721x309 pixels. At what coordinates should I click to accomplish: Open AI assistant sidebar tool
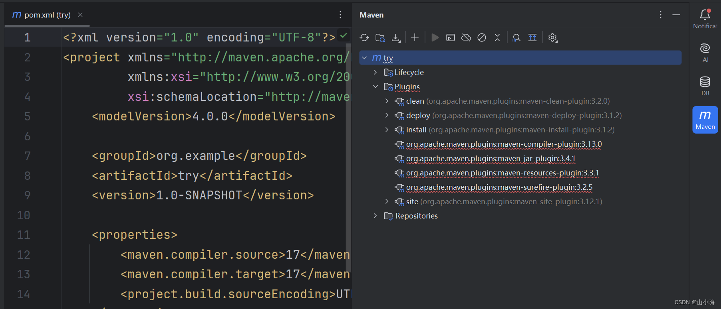(x=705, y=53)
